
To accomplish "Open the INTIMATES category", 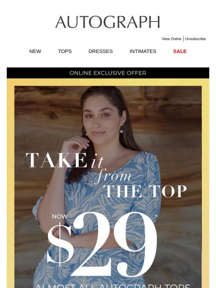I will click(x=143, y=51).
